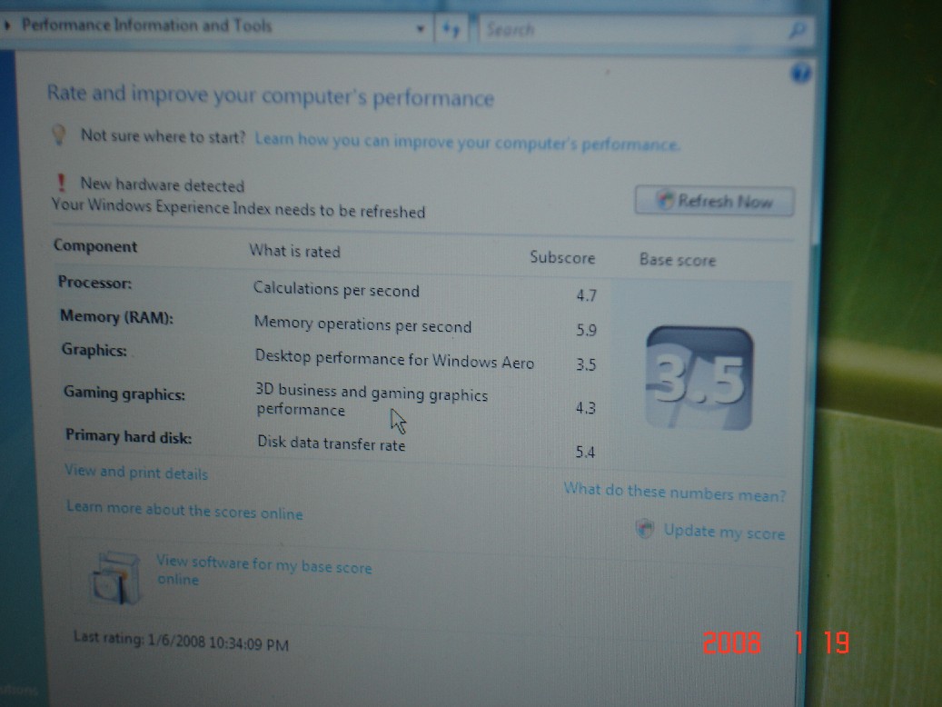Click Memory operations per second text

[362, 324]
